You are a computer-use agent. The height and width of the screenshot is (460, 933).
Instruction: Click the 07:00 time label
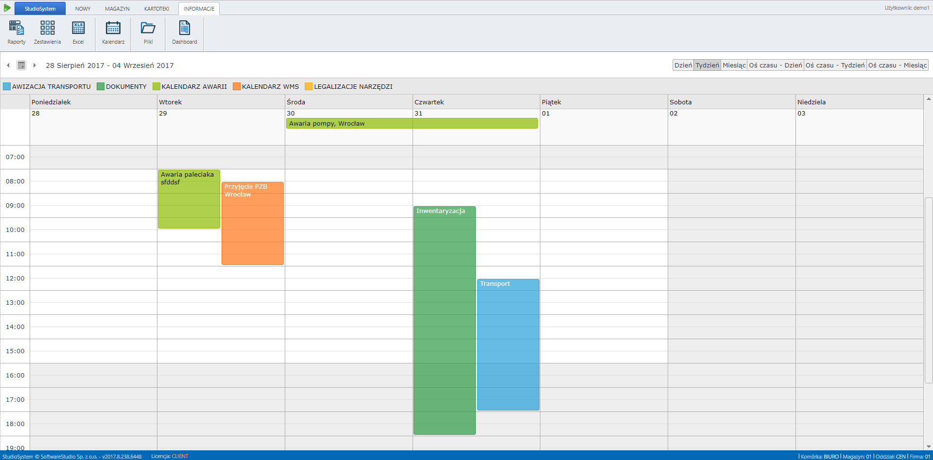[15, 157]
